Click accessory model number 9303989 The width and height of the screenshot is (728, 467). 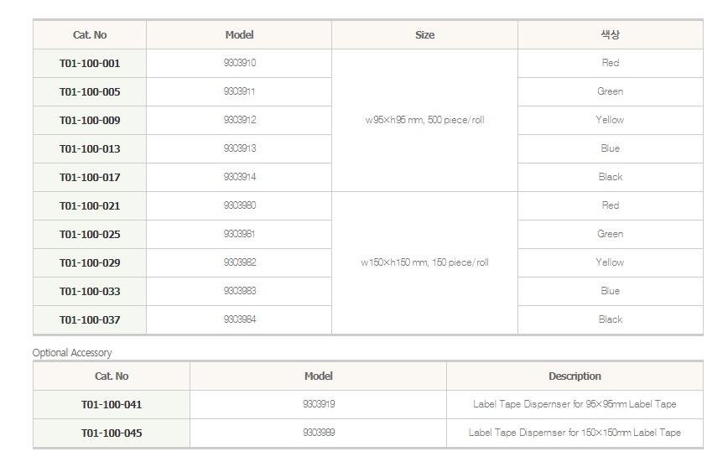319,433
